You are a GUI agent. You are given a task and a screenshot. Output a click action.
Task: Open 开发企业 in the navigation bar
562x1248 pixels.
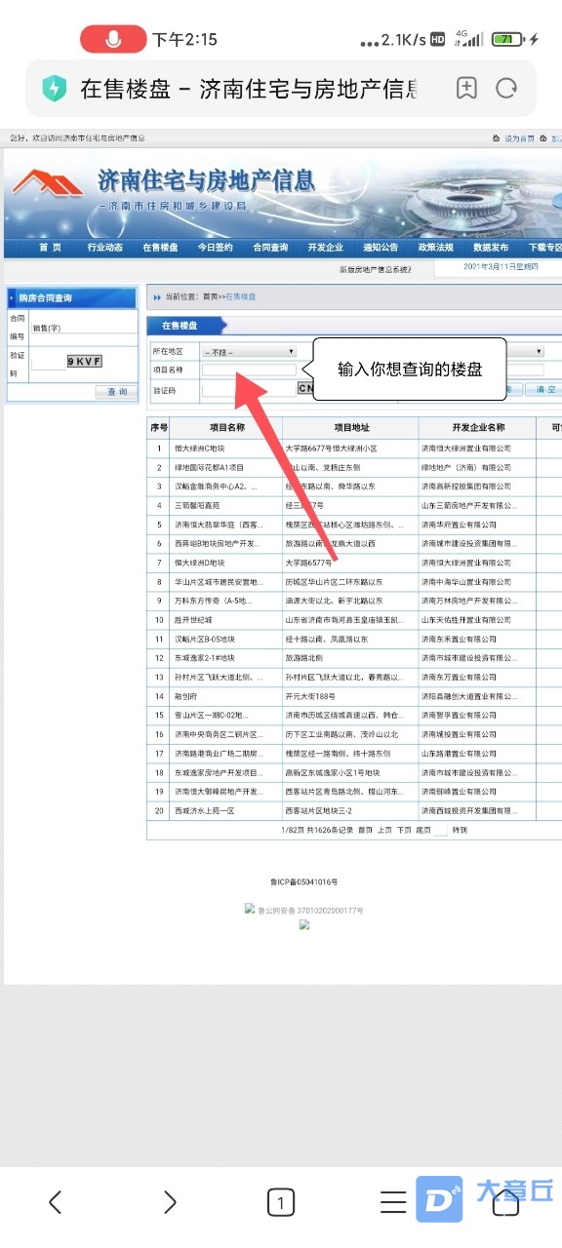click(x=326, y=248)
